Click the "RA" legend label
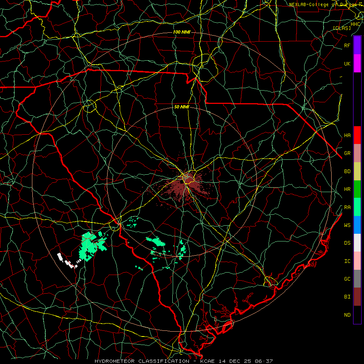The width and height of the screenshot is (364, 364). tap(347, 207)
